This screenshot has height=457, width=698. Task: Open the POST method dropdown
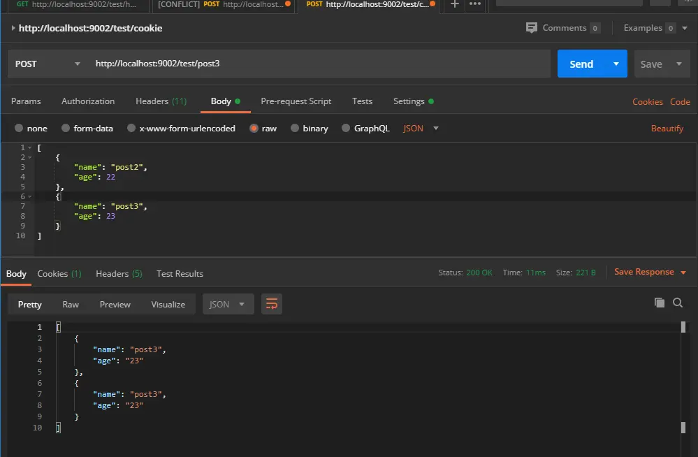click(x=48, y=64)
